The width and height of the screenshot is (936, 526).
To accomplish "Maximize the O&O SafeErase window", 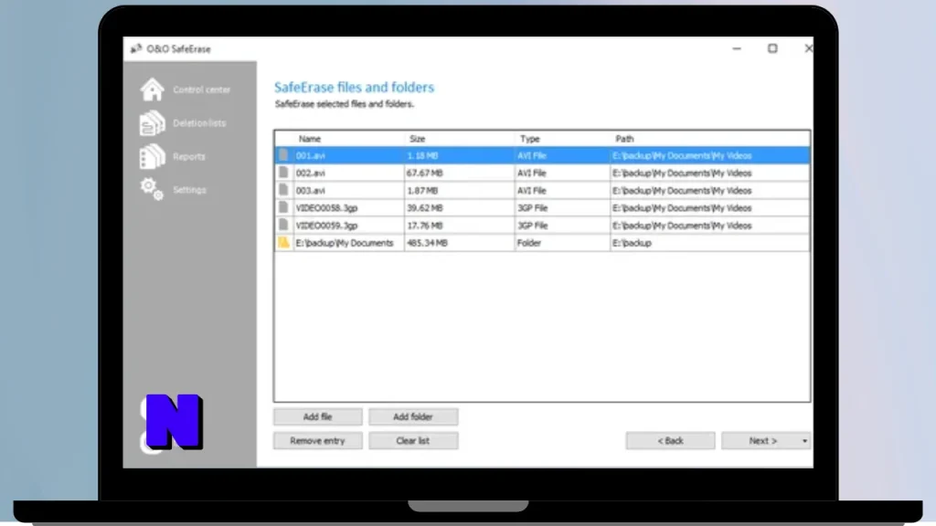I will click(772, 48).
